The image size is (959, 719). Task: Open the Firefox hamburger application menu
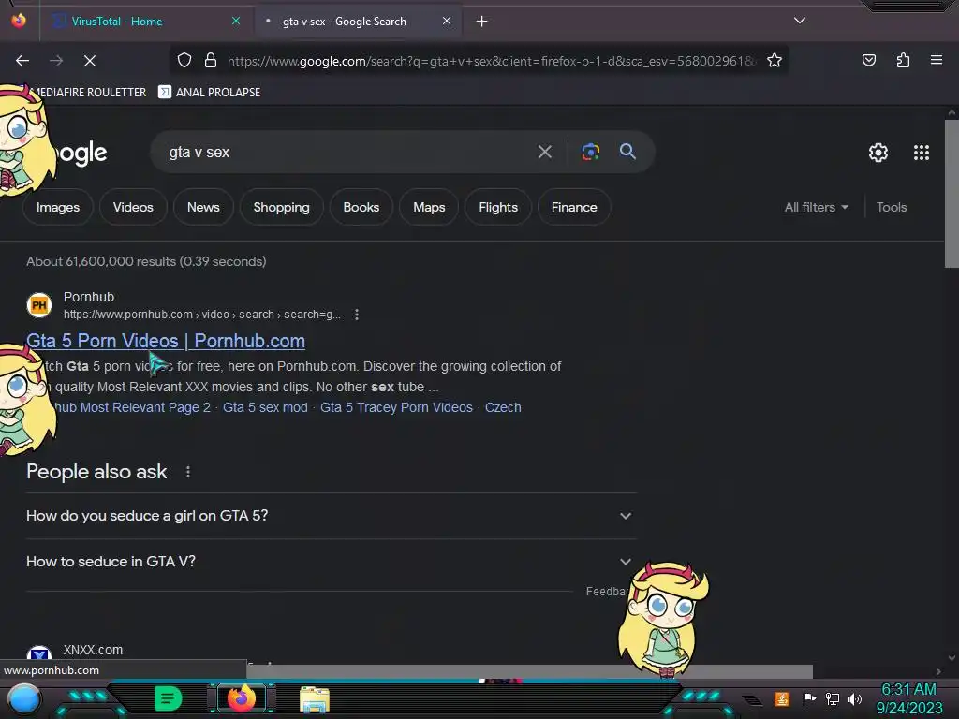(937, 60)
